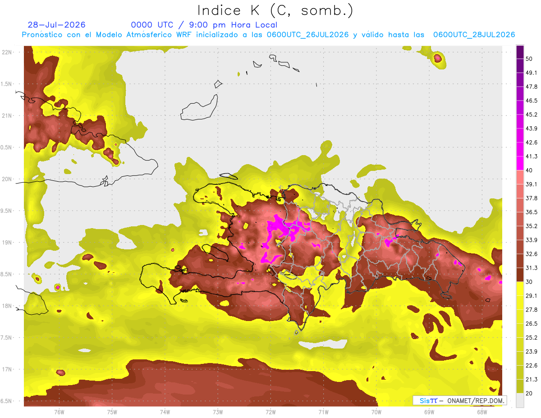Viewport: 541px width, 418px height.
Task: Click the '72W' longitude label
Action: [x=270, y=412]
